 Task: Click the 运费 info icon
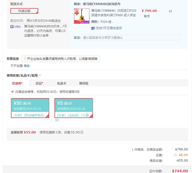click(x=176, y=155)
